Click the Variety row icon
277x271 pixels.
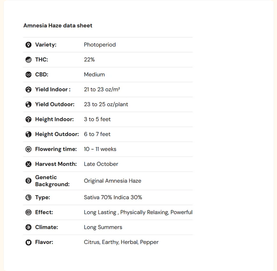click(28, 45)
